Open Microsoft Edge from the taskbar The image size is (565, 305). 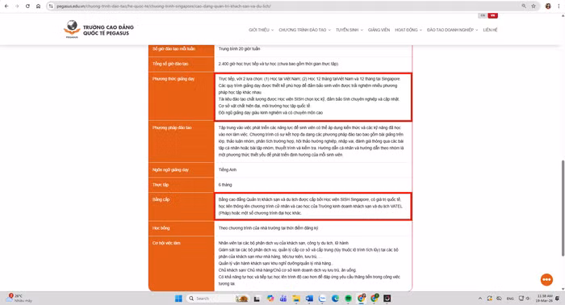(x=335, y=299)
